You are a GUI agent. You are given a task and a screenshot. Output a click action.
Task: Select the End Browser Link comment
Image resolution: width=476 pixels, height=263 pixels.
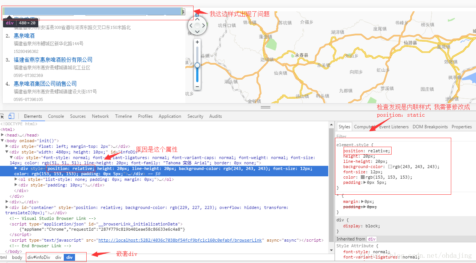(41, 246)
